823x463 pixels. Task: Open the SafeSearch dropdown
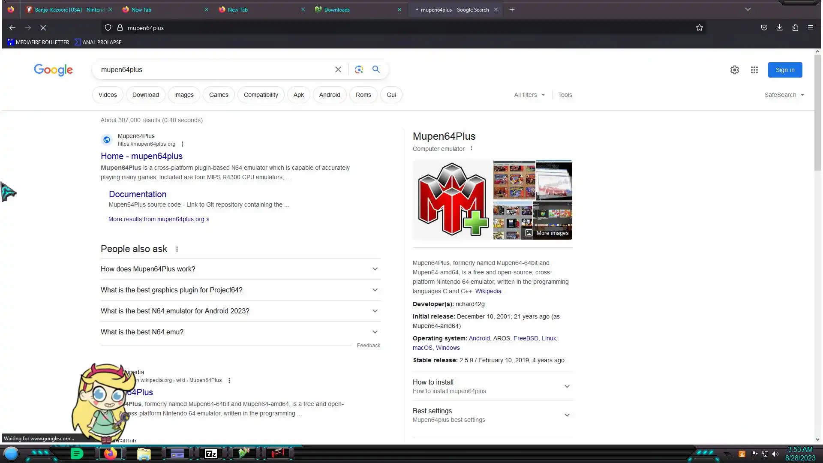[784, 95]
